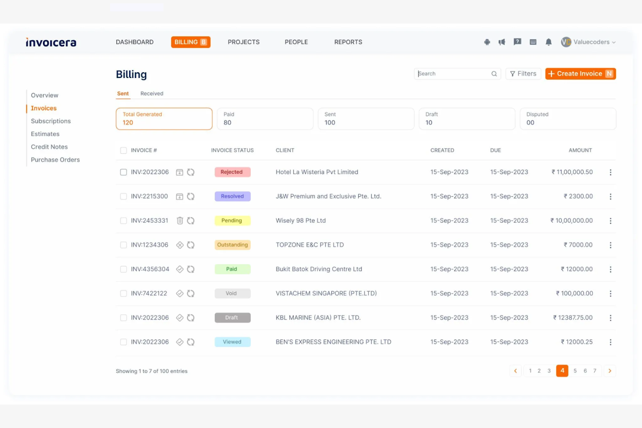Click the recurring icon next to INV:1234306
642x428 pixels.
pos(191,245)
